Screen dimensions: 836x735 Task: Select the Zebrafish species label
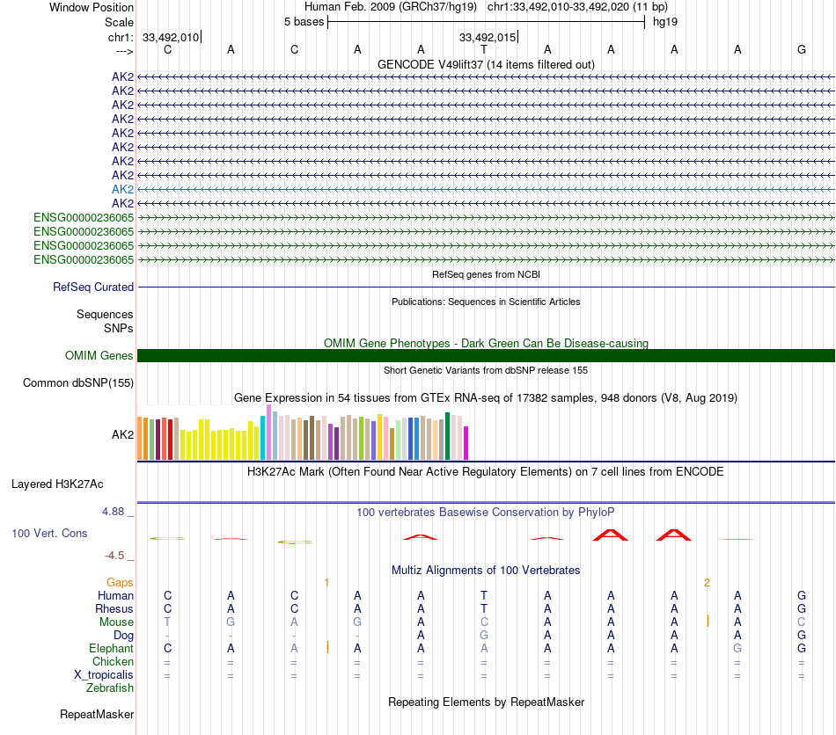pyautogui.click(x=110, y=688)
